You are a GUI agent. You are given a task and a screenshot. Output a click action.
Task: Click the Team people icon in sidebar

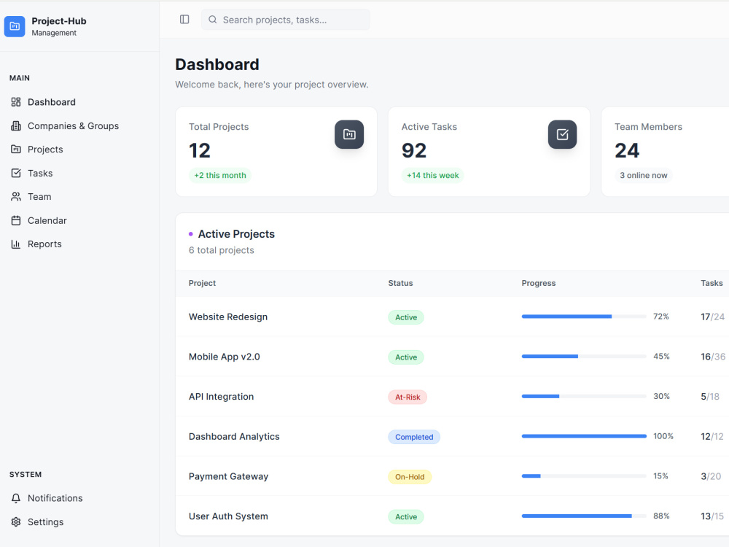16,197
